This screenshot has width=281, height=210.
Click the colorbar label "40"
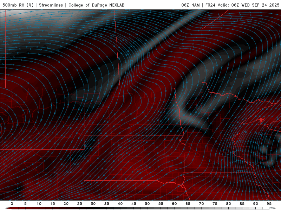click(x=120, y=204)
